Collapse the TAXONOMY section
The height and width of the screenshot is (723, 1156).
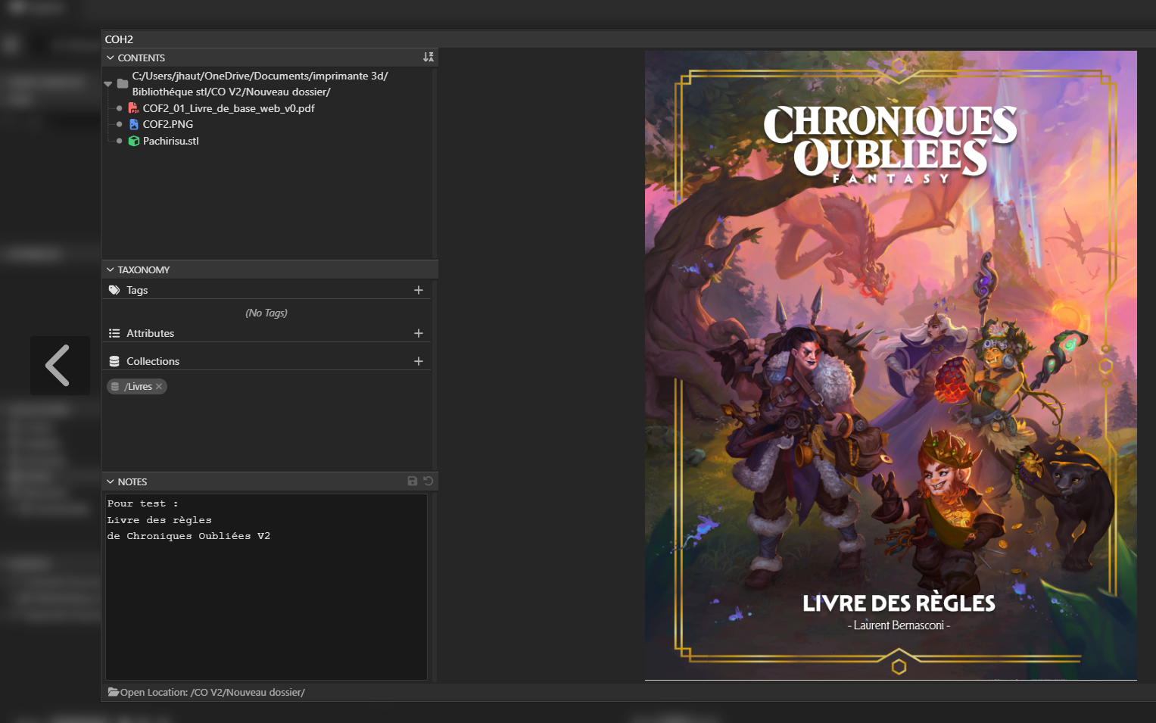click(x=111, y=270)
